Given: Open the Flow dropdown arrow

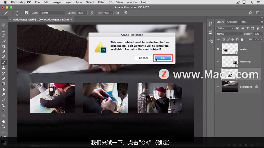Looking at the screenshot, I should point(111,13).
